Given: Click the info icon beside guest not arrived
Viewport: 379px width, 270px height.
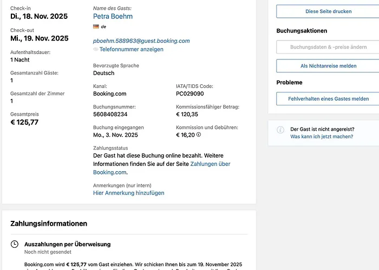Looking at the screenshot, I should click(x=280, y=130).
